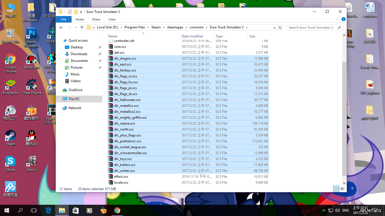This screenshot has width=385, height=216.
Task: Switch to the Home ribbon tab
Action: (x=80, y=19)
